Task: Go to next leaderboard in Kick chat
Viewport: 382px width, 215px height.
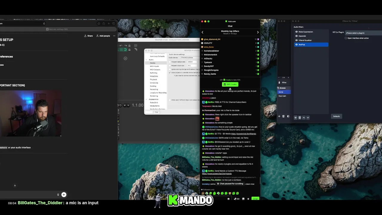Action: (x=258, y=32)
